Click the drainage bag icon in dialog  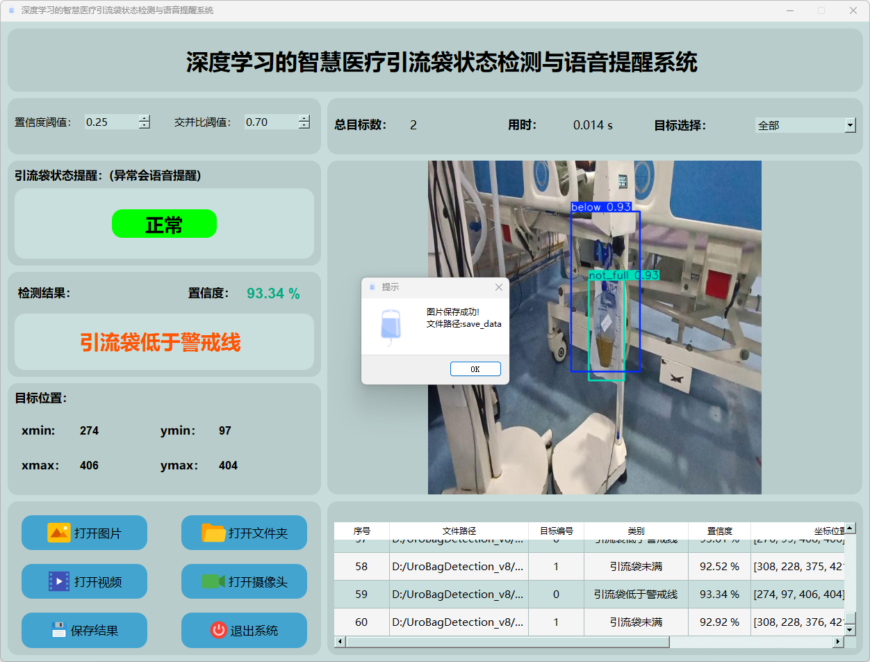coord(391,325)
